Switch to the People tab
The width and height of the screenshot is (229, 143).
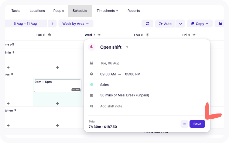(x=59, y=11)
